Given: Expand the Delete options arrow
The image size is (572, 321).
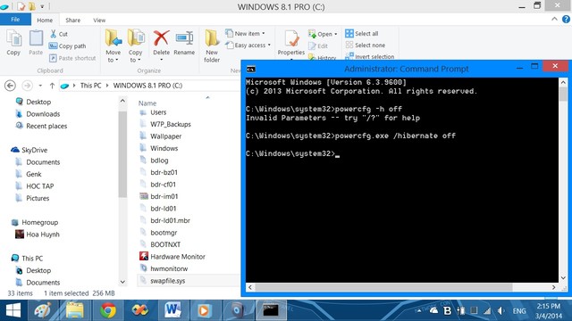Looking at the screenshot, I should [x=161, y=60].
